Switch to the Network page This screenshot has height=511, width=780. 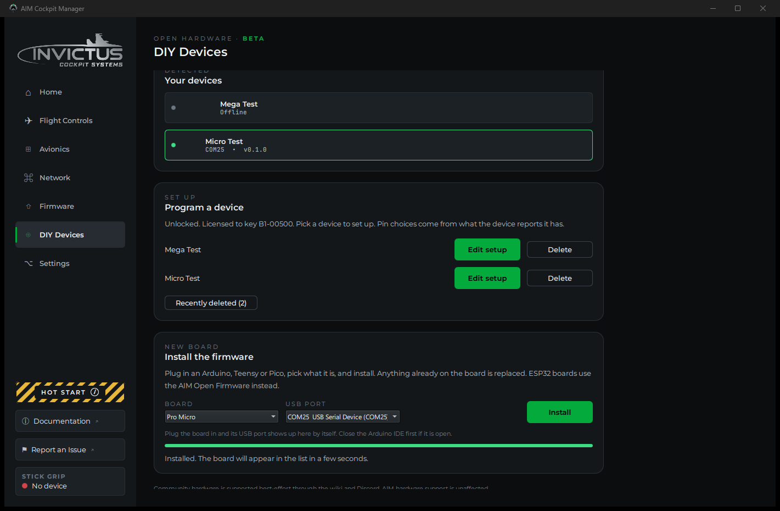(x=70, y=177)
